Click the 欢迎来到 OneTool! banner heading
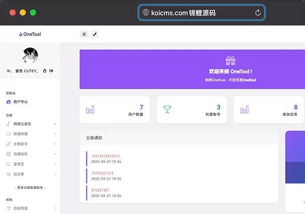The height and width of the screenshot is (214, 305). pos(230,71)
